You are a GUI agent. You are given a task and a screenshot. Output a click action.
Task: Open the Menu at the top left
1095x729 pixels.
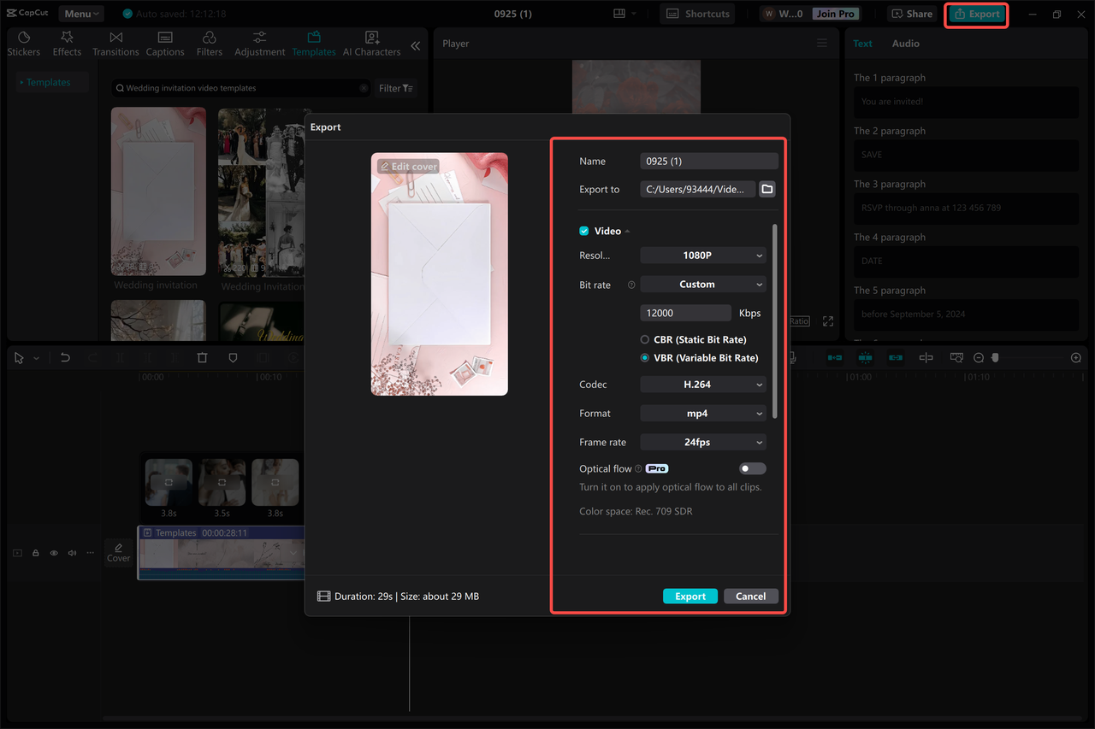(x=80, y=13)
